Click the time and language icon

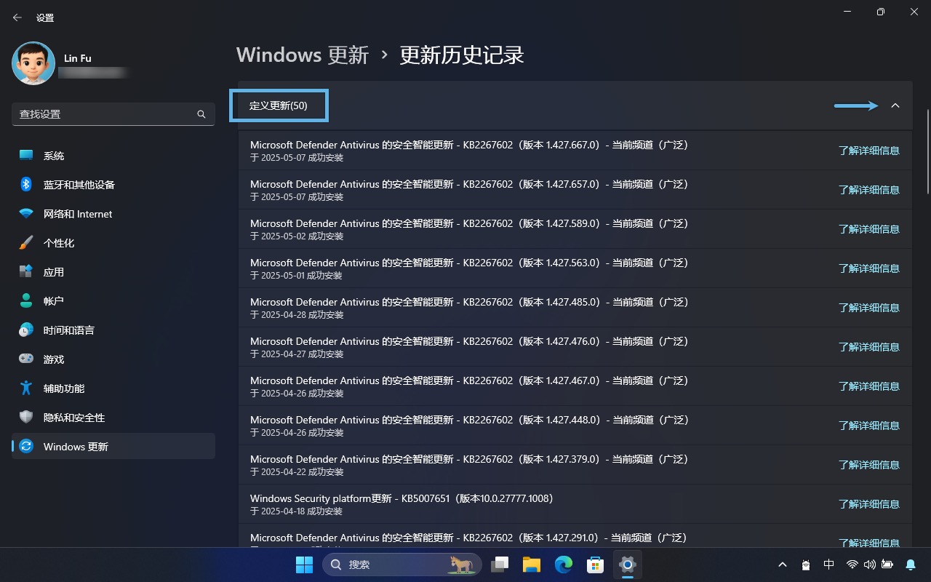coord(26,330)
